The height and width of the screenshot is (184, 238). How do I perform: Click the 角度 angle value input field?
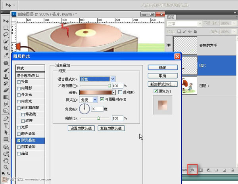coord(97,108)
